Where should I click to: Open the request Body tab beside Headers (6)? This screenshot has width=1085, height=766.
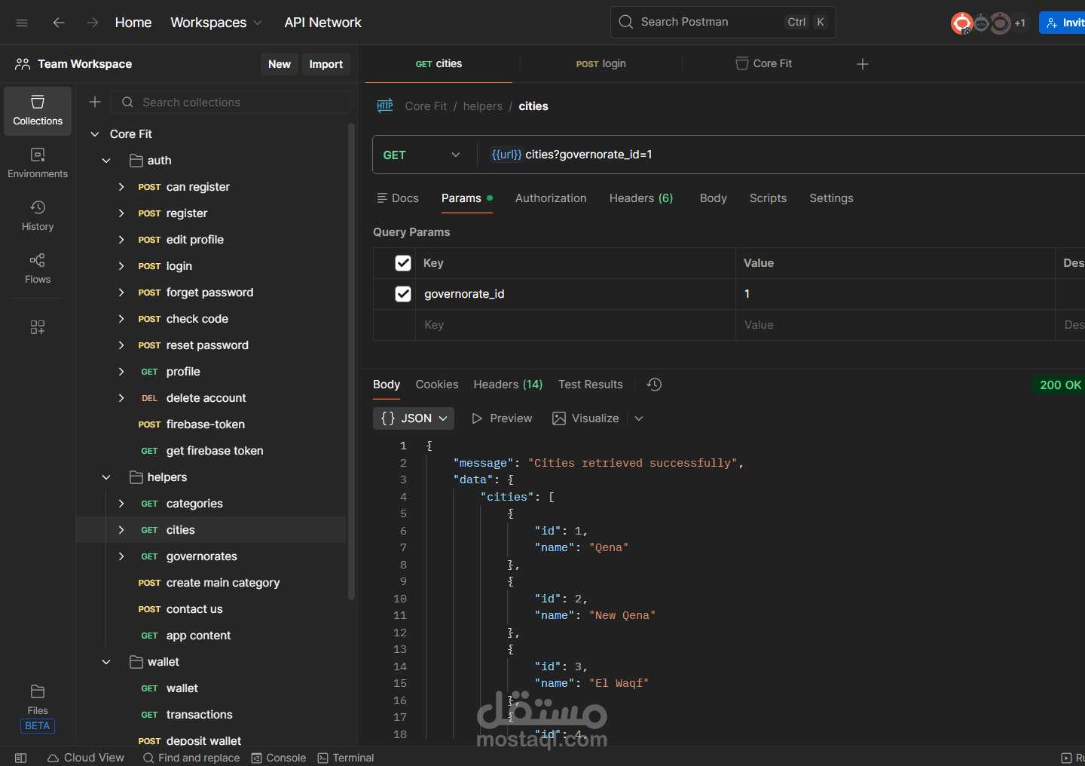pos(713,198)
